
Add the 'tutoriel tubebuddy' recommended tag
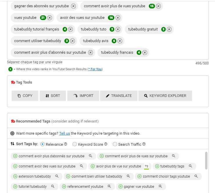click(15, 187)
